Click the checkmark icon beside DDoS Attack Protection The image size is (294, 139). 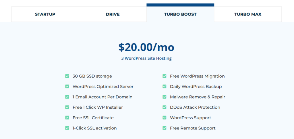pos(165,107)
